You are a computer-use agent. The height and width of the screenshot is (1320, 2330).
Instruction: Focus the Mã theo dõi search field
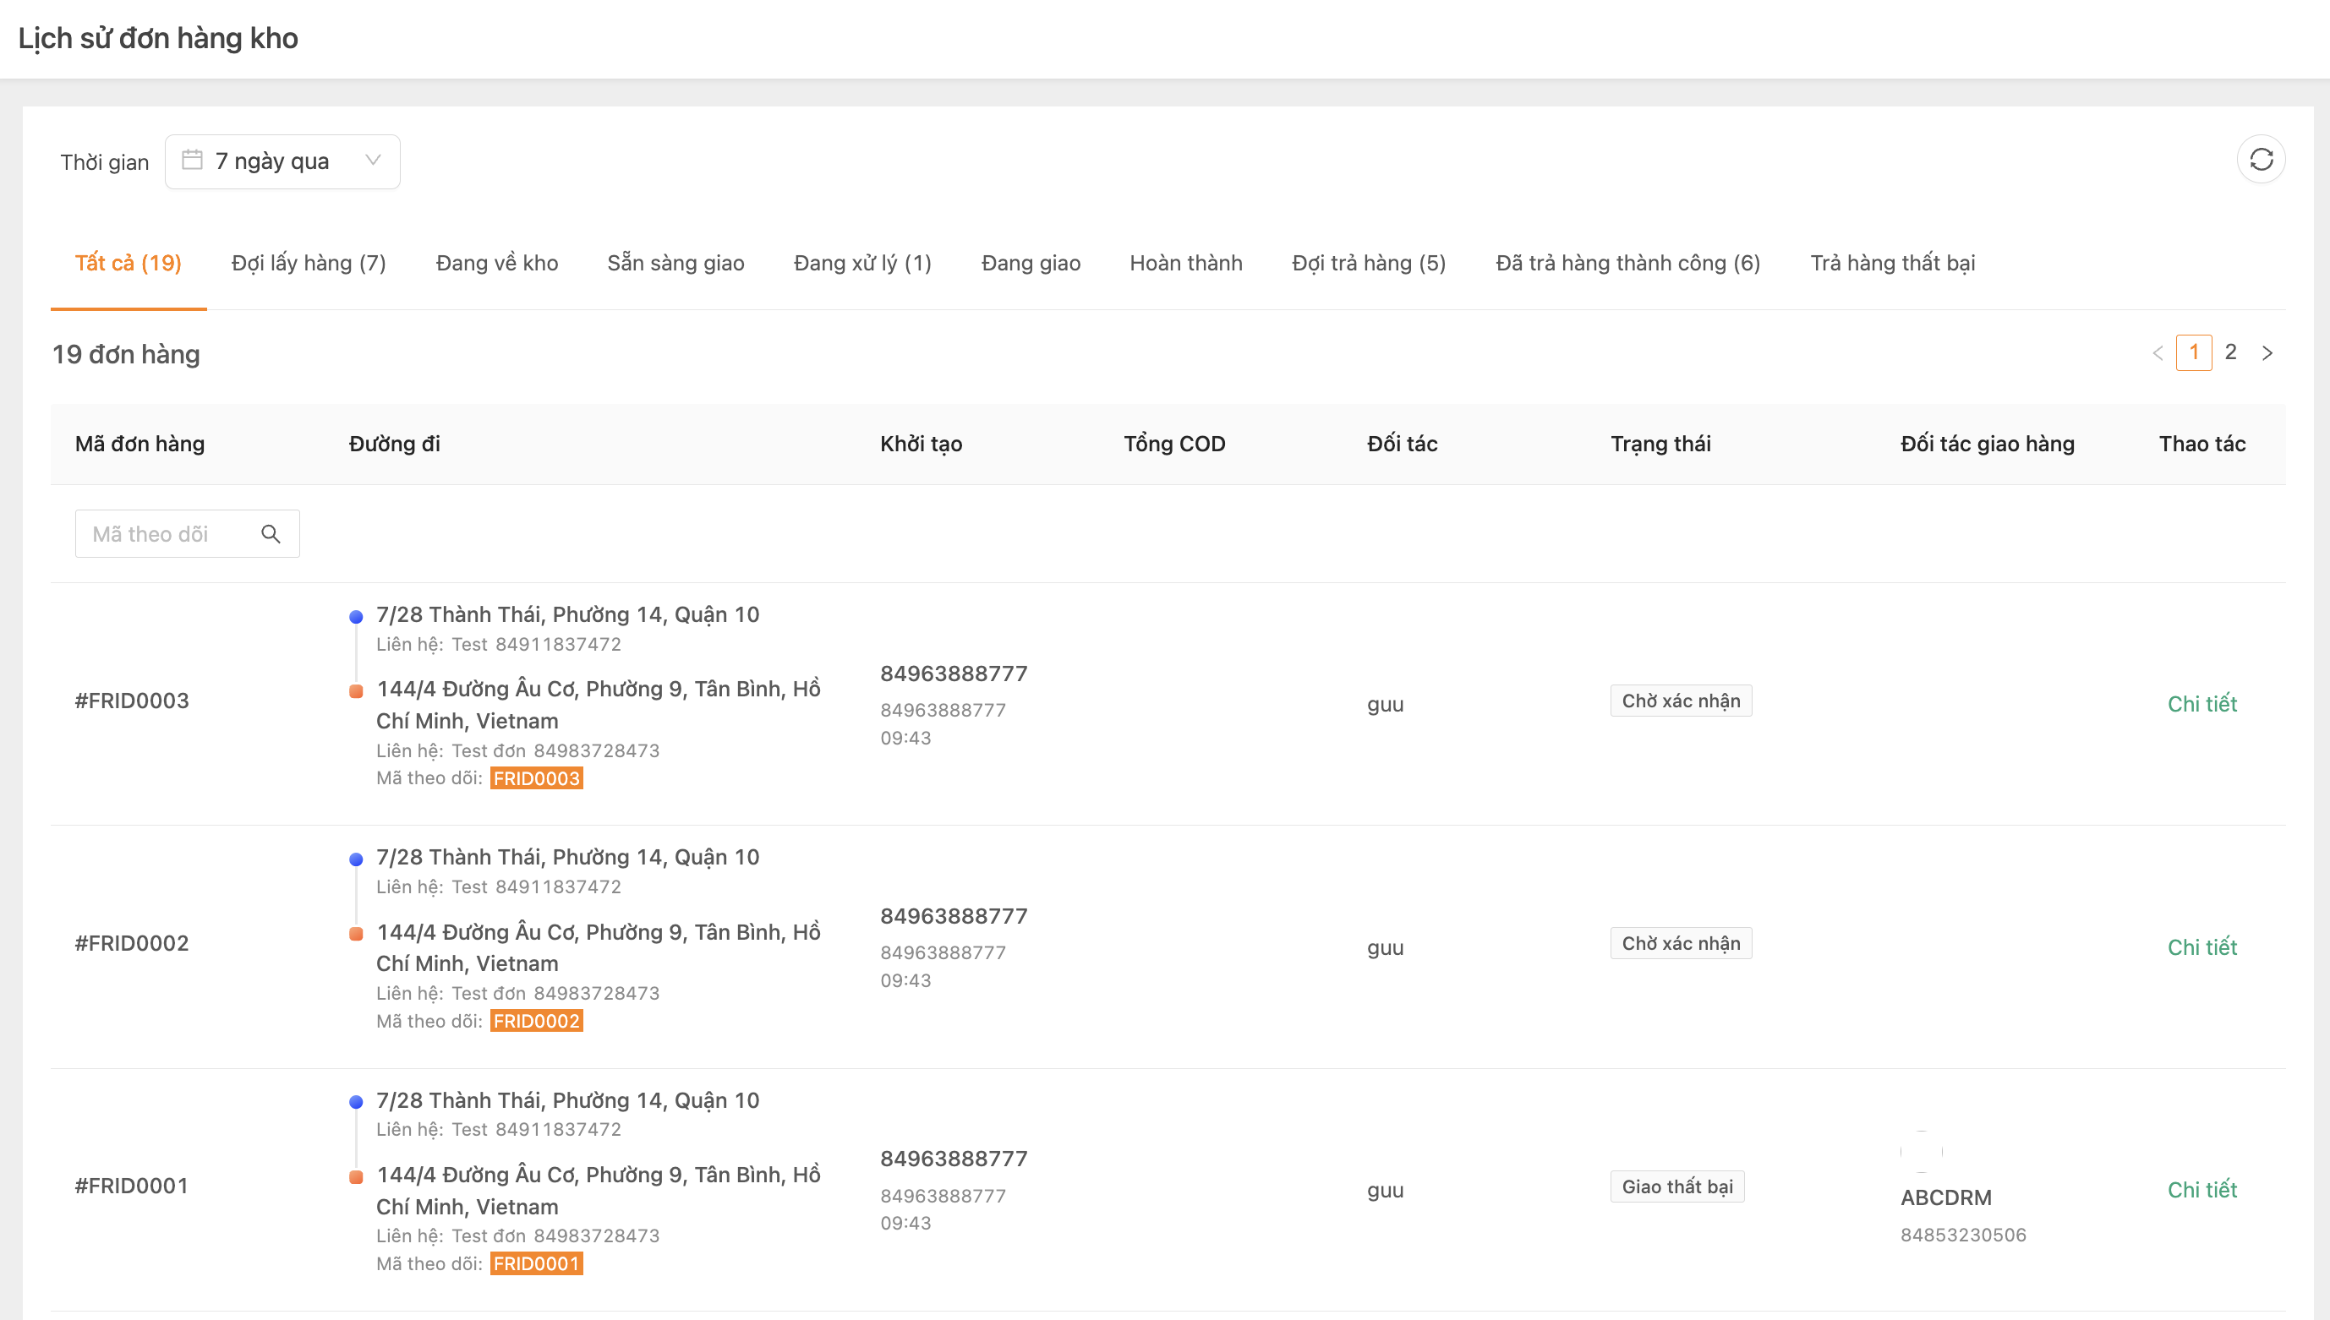coord(187,534)
